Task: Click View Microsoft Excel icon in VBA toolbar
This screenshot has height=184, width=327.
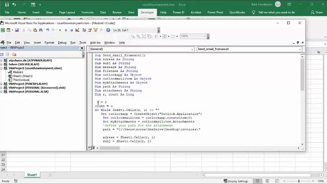Action: 3,30
